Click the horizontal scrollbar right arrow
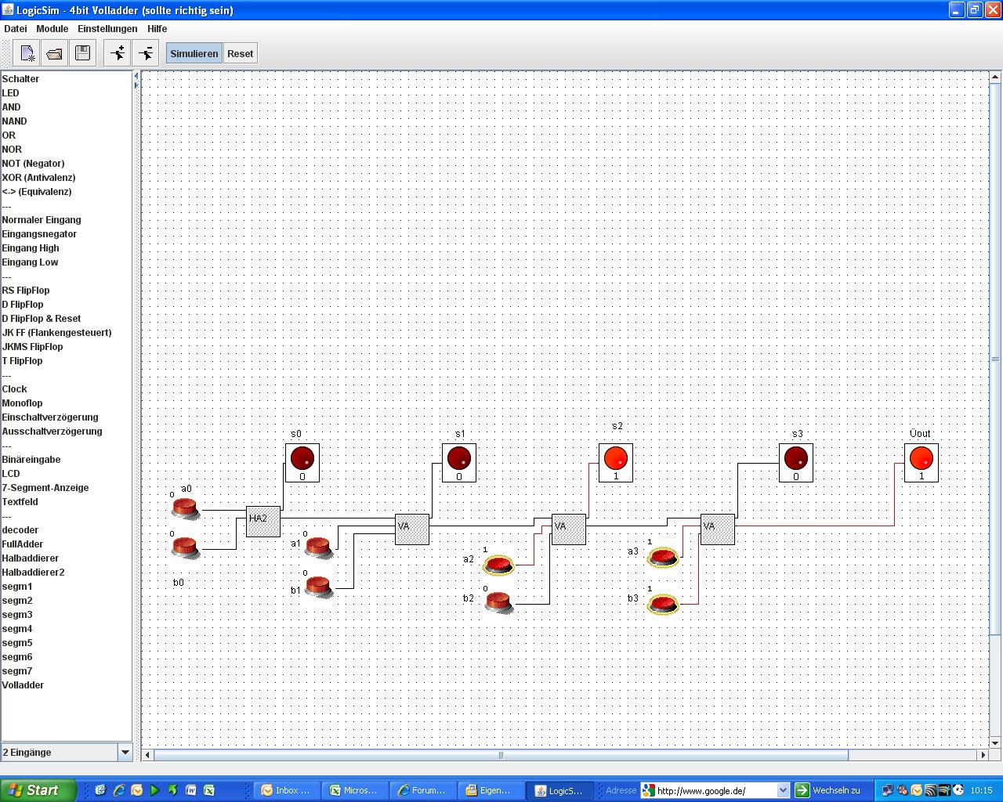Image resolution: width=1003 pixels, height=802 pixels. [x=983, y=755]
